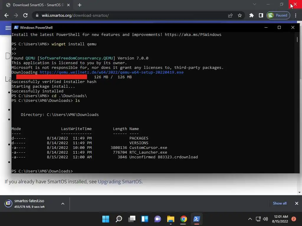View site security lock info
This screenshot has width=302, height=226.
[37, 15]
